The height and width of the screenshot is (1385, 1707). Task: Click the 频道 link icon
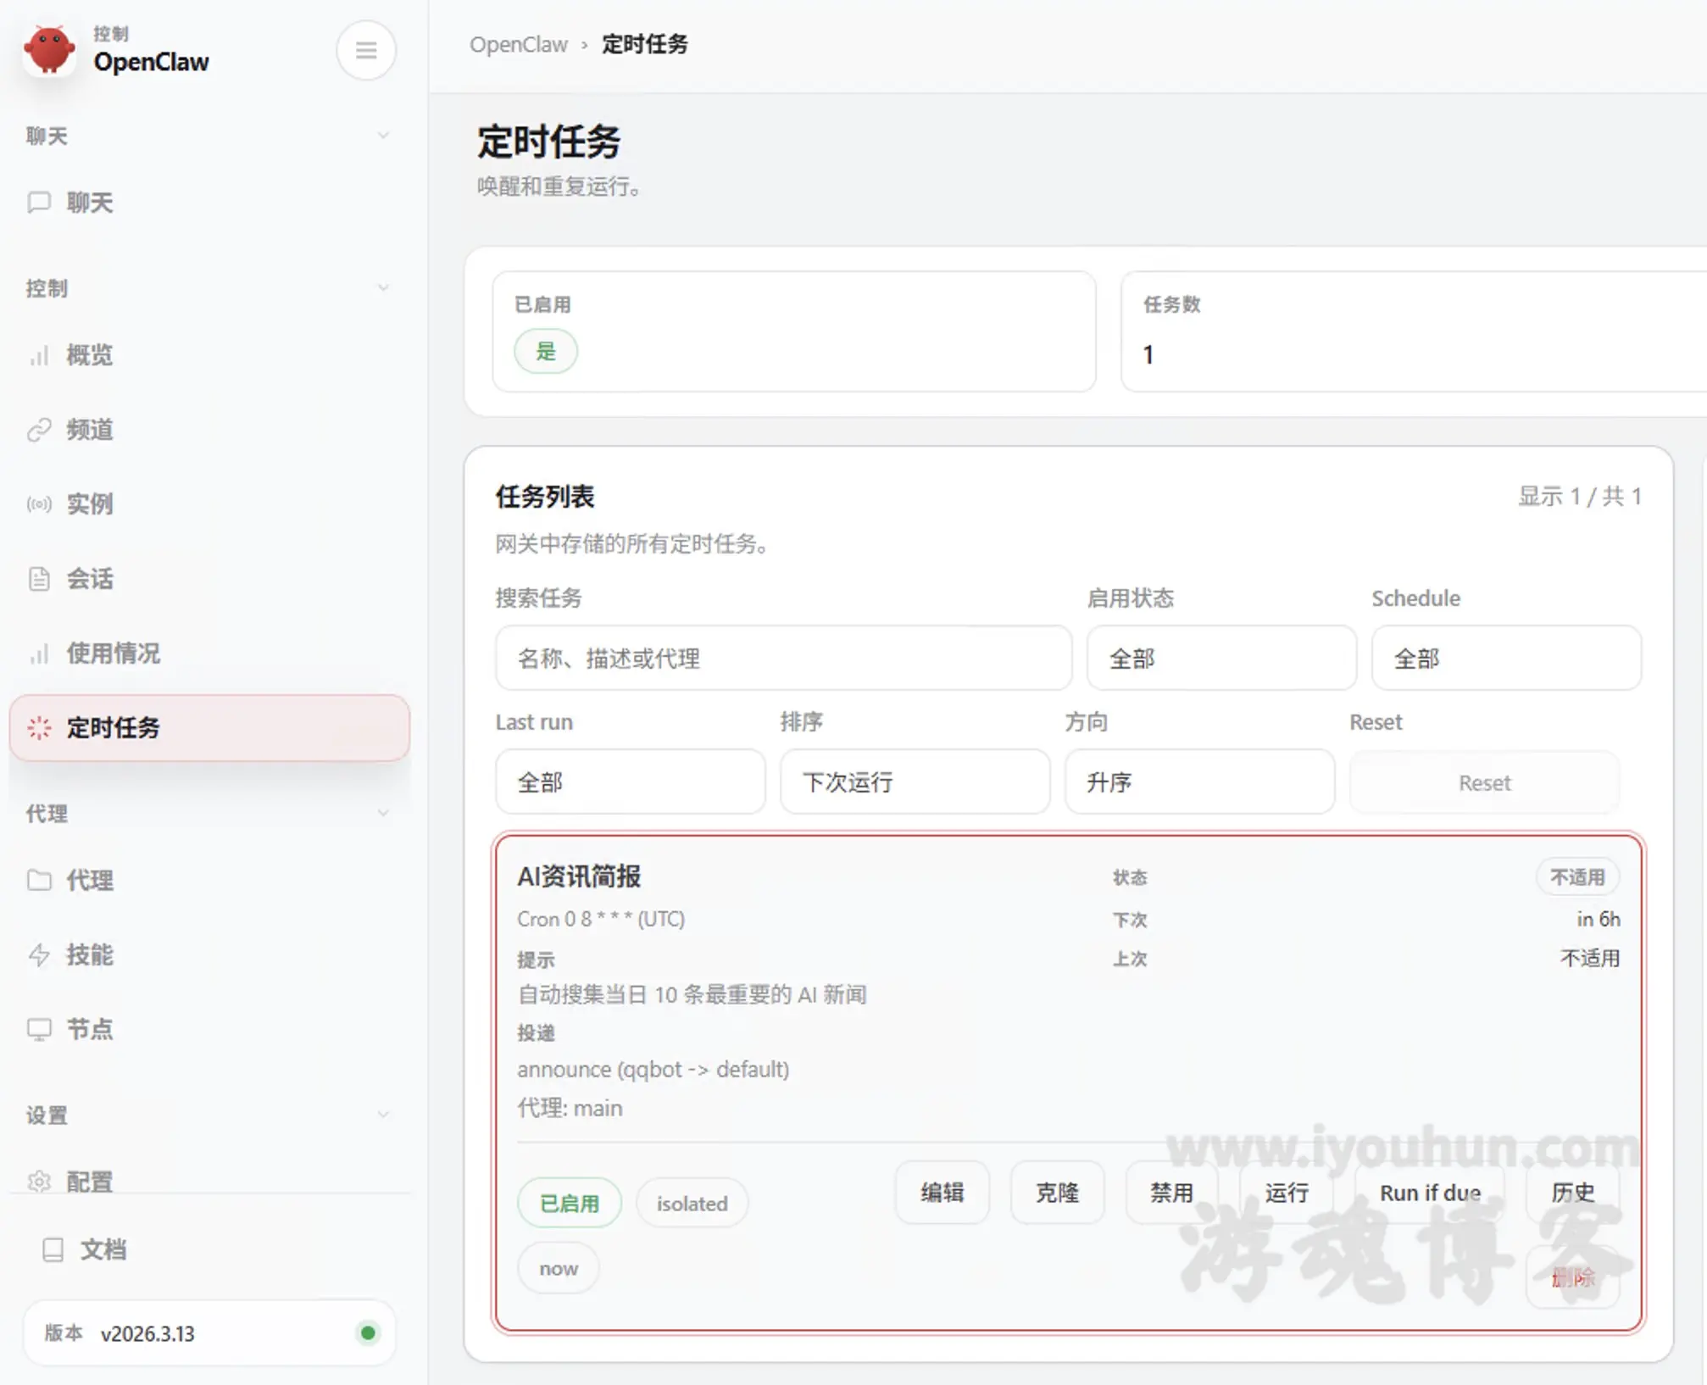(x=39, y=430)
